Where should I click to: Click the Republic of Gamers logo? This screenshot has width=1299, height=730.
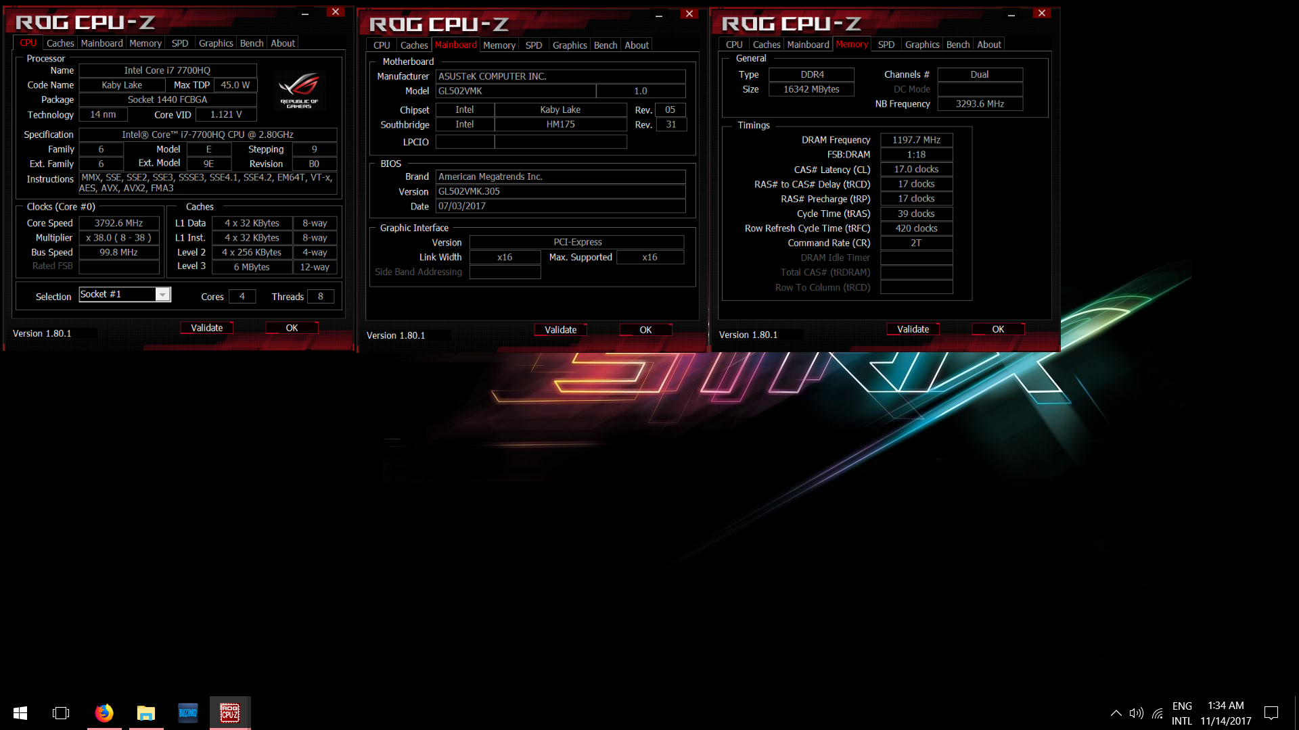click(x=299, y=90)
